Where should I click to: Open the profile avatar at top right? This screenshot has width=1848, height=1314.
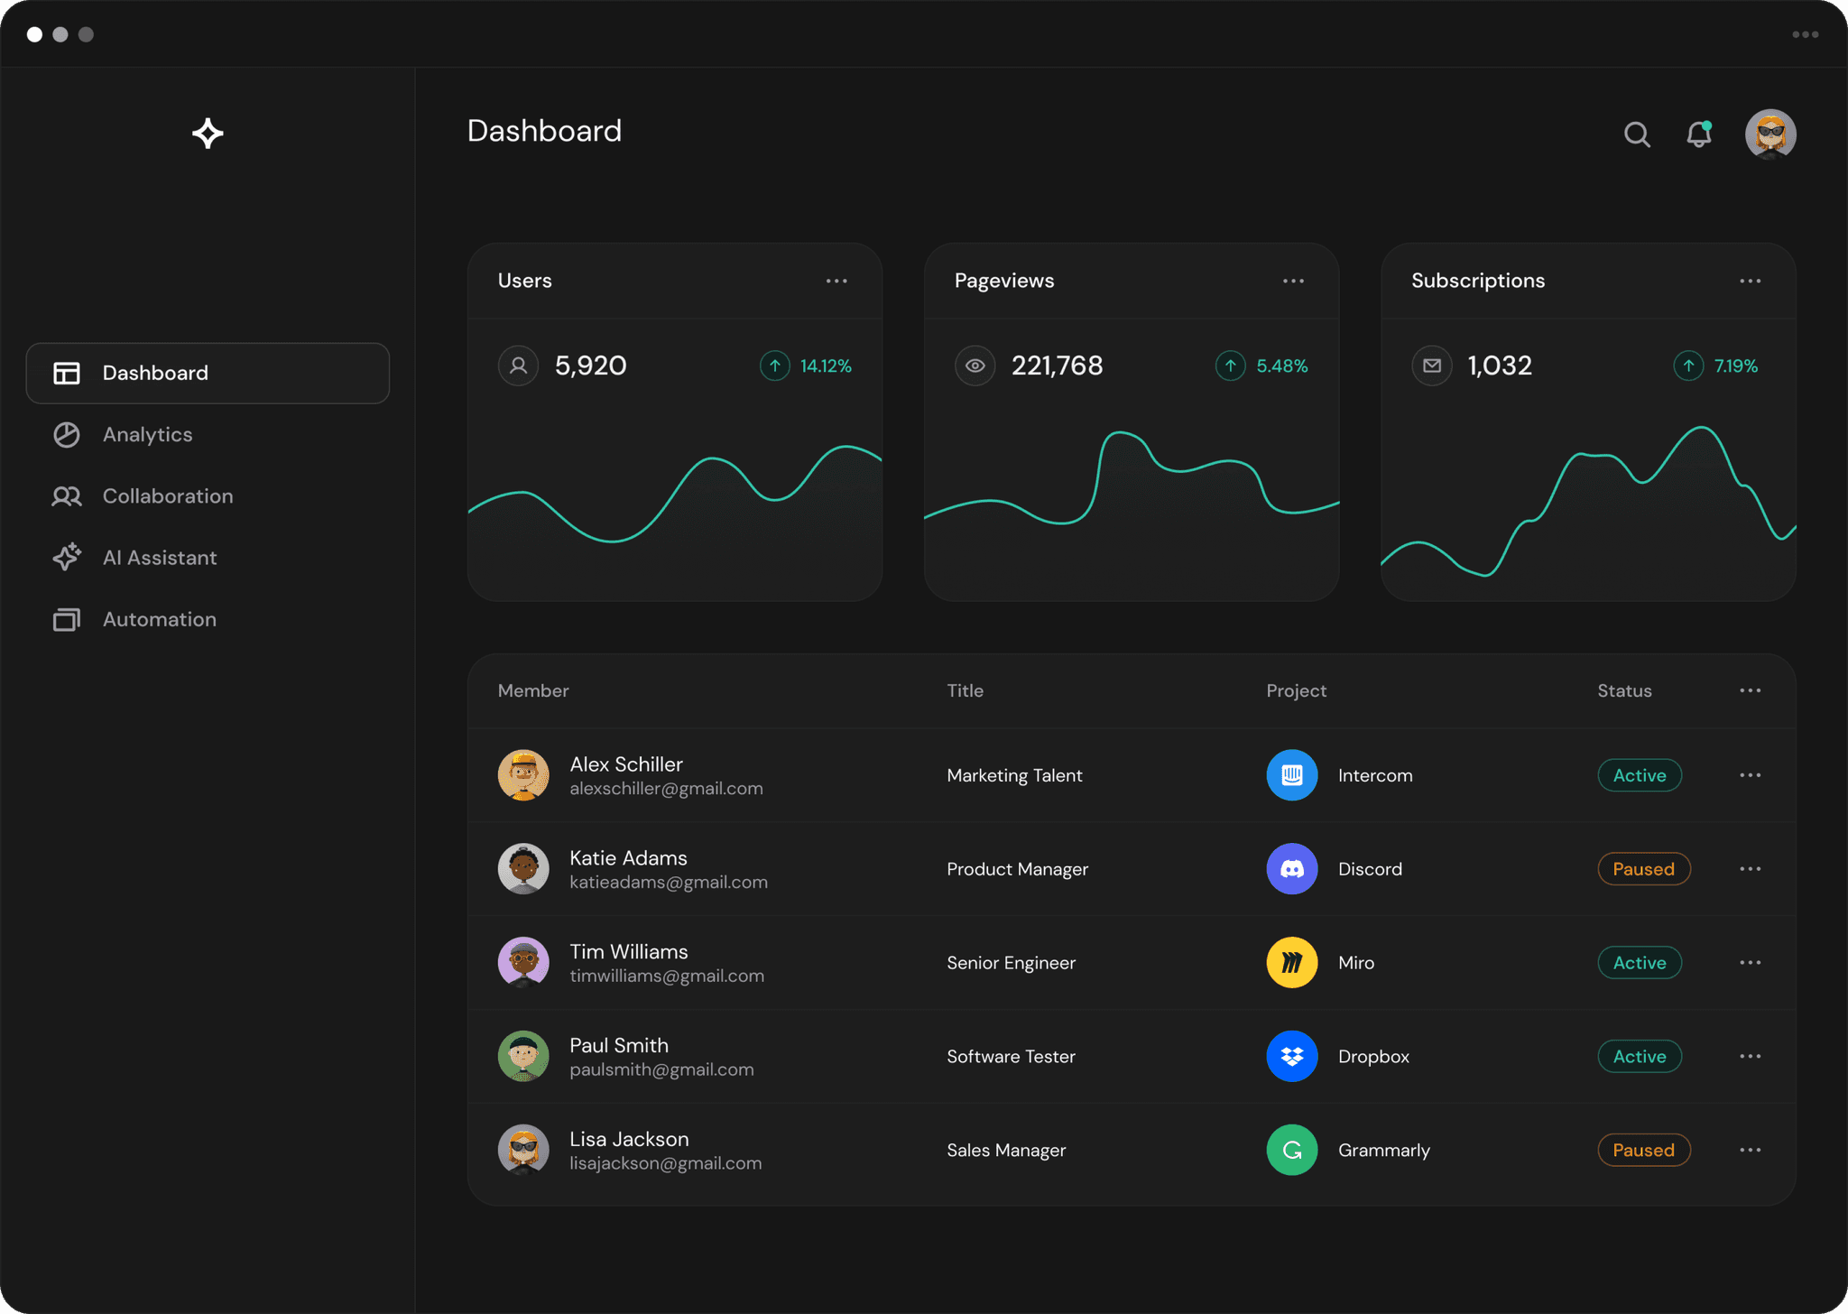[x=1769, y=134]
